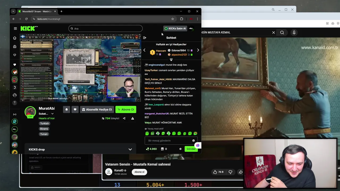The width and height of the screenshot is (340, 191).
Task: Open the emoji picker in chat box
Action: click(x=193, y=141)
